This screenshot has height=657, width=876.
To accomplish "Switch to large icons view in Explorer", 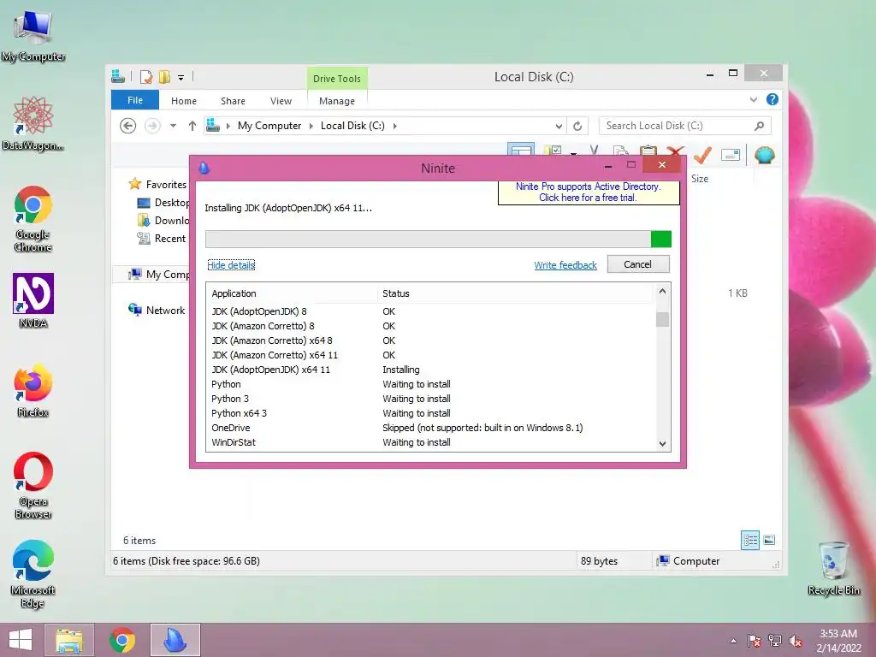I will pyautogui.click(x=769, y=540).
